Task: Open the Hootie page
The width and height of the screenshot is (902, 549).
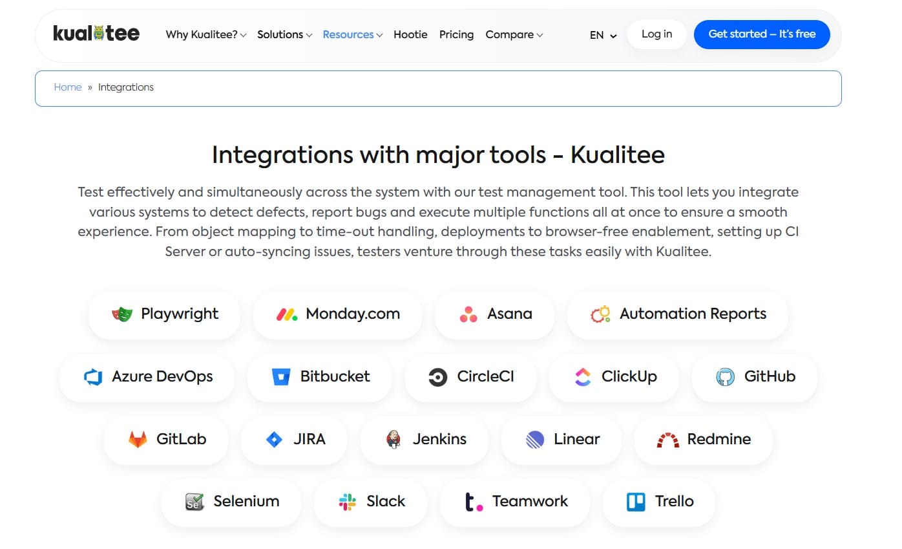Action: 410,35
